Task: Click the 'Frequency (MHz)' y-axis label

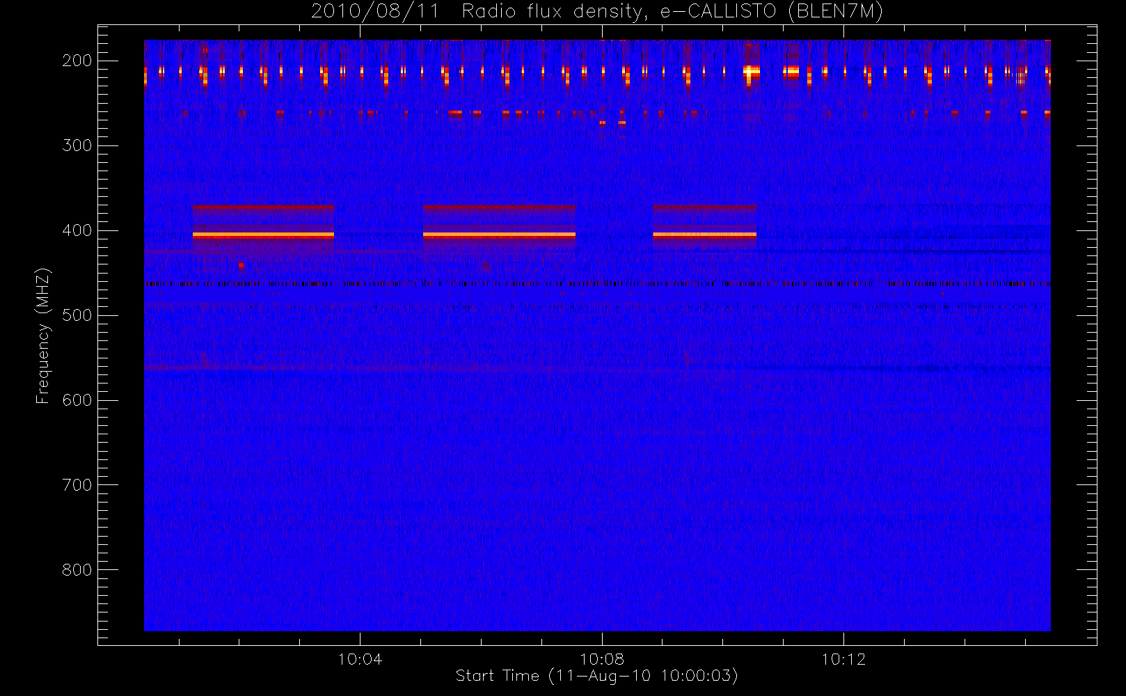Action: click(x=43, y=335)
